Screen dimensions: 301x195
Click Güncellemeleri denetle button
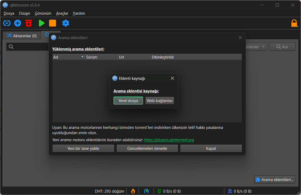147,148
